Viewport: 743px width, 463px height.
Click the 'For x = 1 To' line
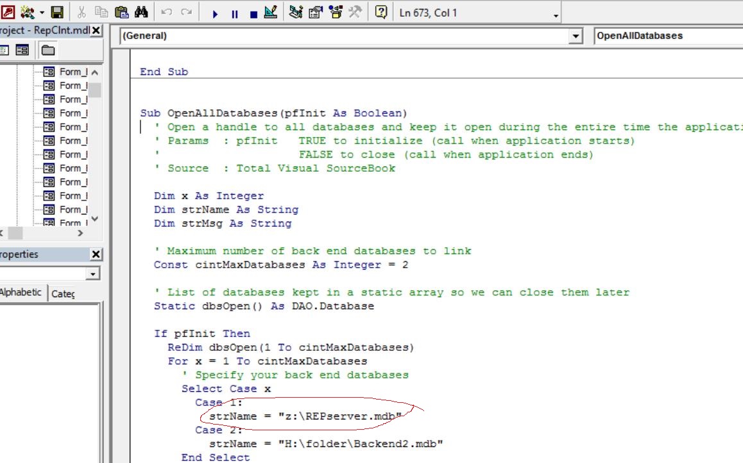[x=268, y=361]
